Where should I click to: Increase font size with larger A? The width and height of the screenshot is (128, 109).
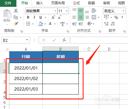tap(53, 17)
